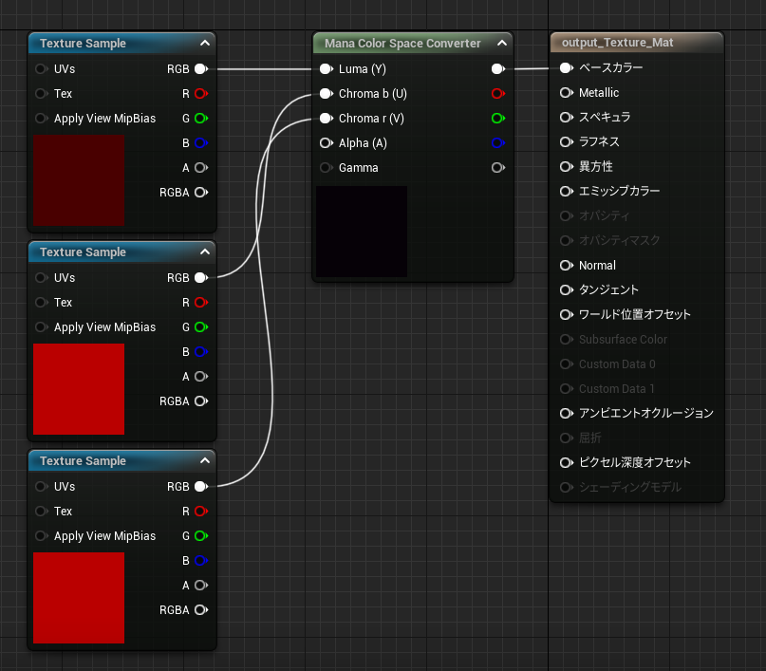Select the output_Texture_Mat node title
The image size is (766, 671).
click(x=618, y=43)
